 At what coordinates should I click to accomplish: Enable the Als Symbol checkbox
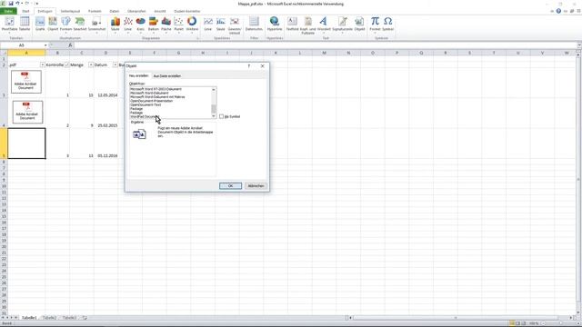coord(221,116)
